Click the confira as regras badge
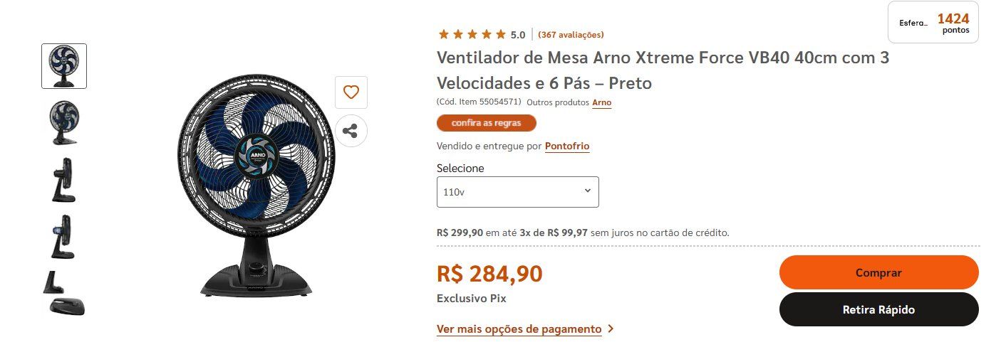The image size is (1006, 342). pos(486,123)
